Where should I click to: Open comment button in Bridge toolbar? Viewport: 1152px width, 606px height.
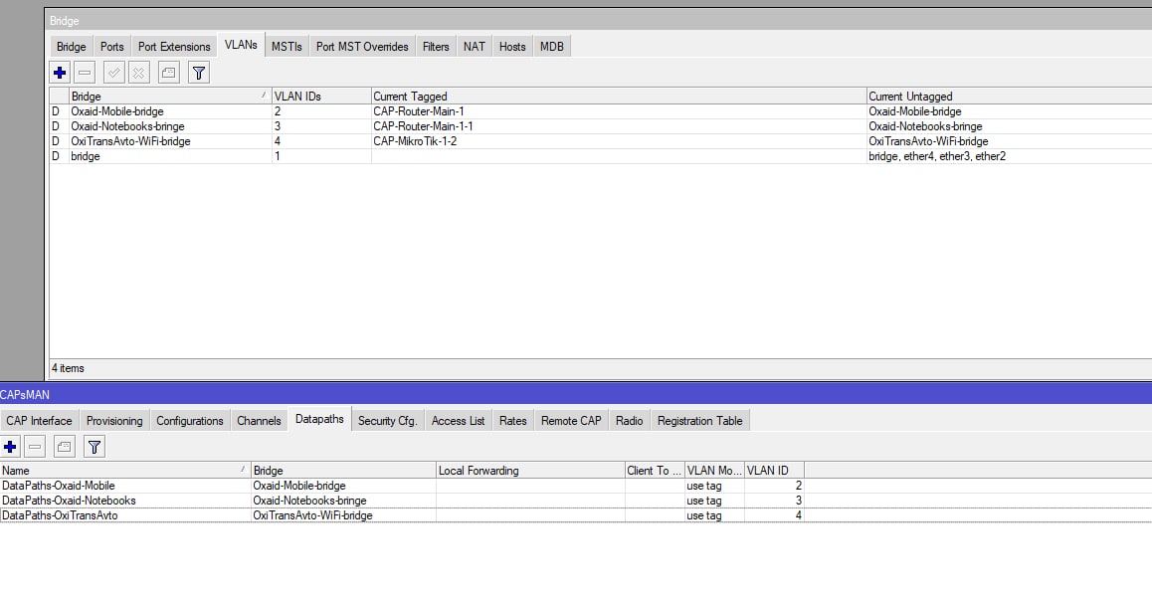tap(168, 73)
